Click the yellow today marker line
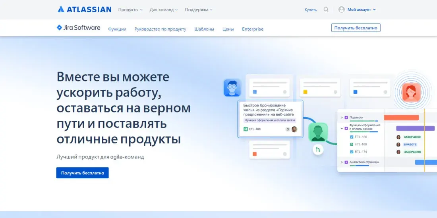Viewport: 437px width, 218px height. [x=424, y=140]
